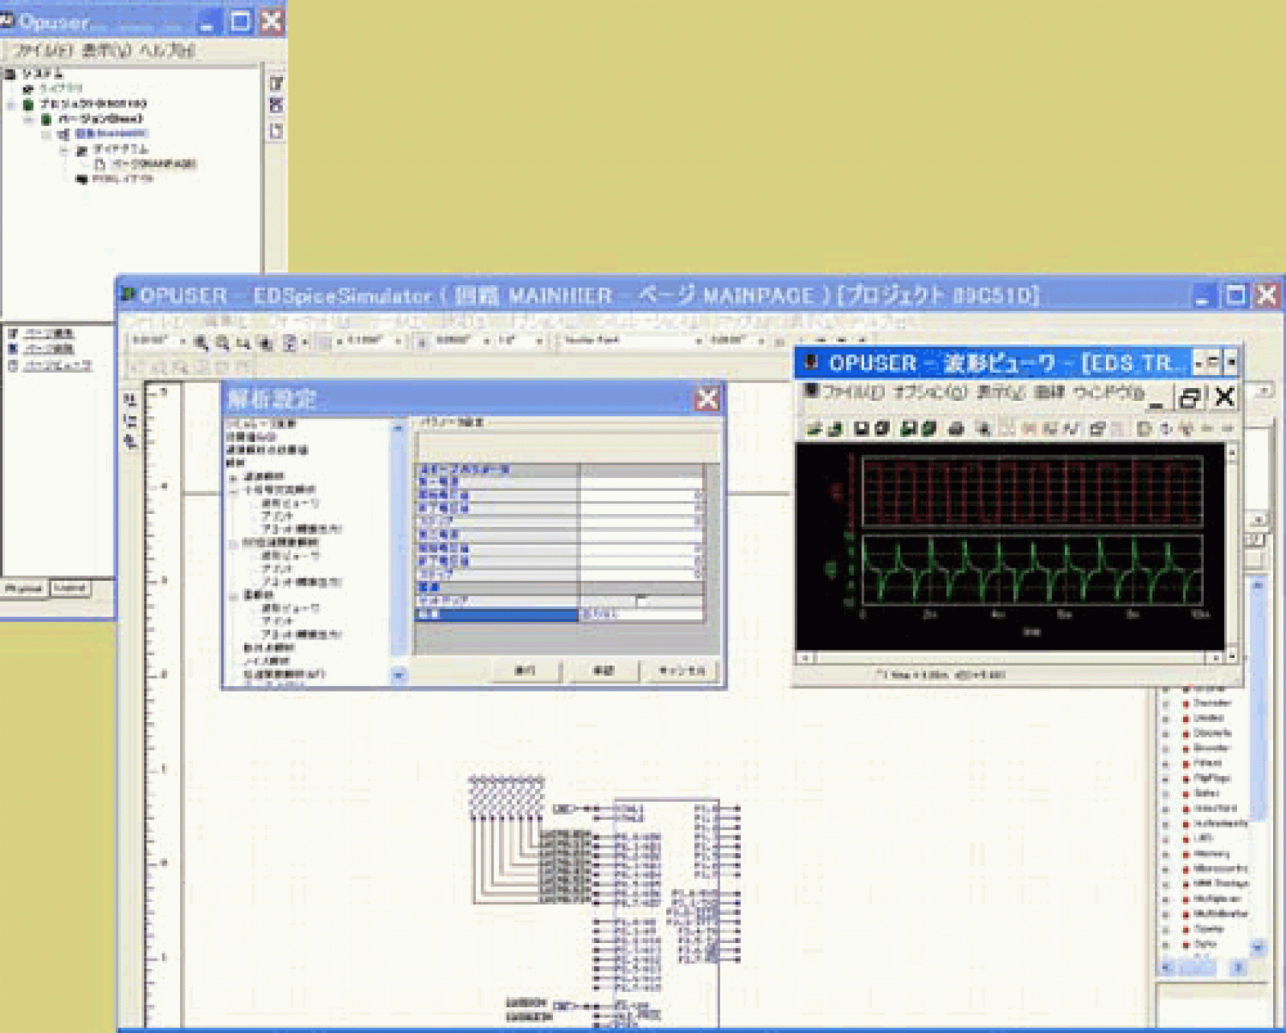
Task: Select Discrete in the parts list
Action: point(1212,733)
